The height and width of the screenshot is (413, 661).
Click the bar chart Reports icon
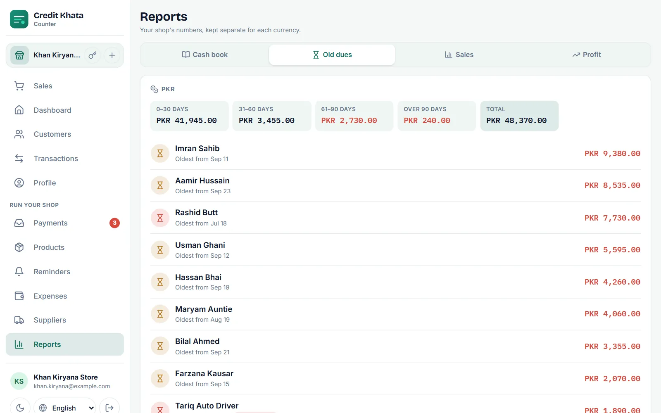click(19, 344)
